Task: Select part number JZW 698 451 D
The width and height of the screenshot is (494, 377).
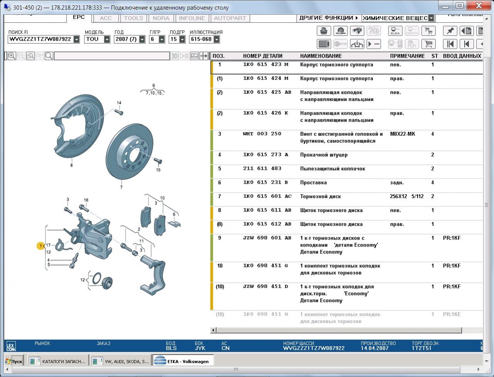Action: [x=266, y=287]
